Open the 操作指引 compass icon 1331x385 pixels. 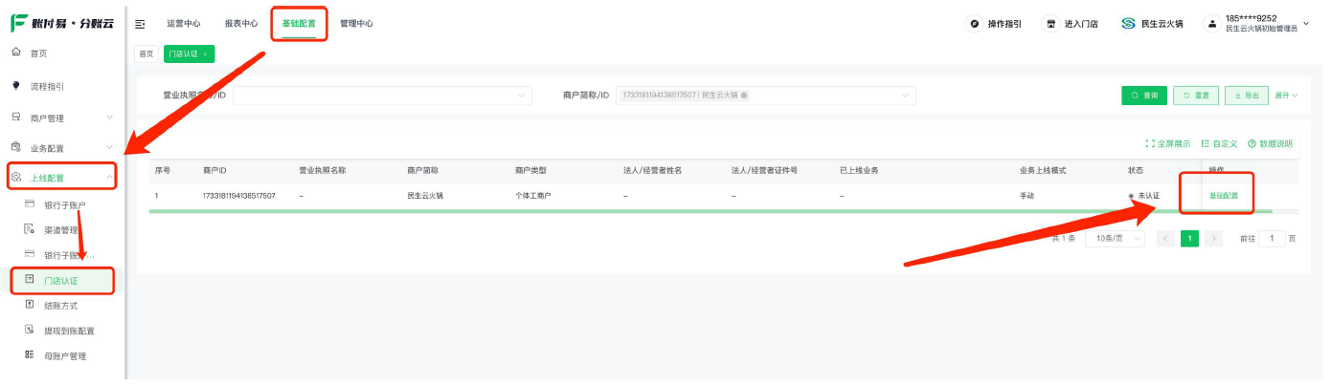(x=975, y=24)
